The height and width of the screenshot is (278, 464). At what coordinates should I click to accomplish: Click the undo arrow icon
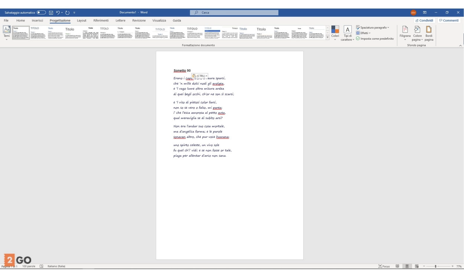point(58,13)
